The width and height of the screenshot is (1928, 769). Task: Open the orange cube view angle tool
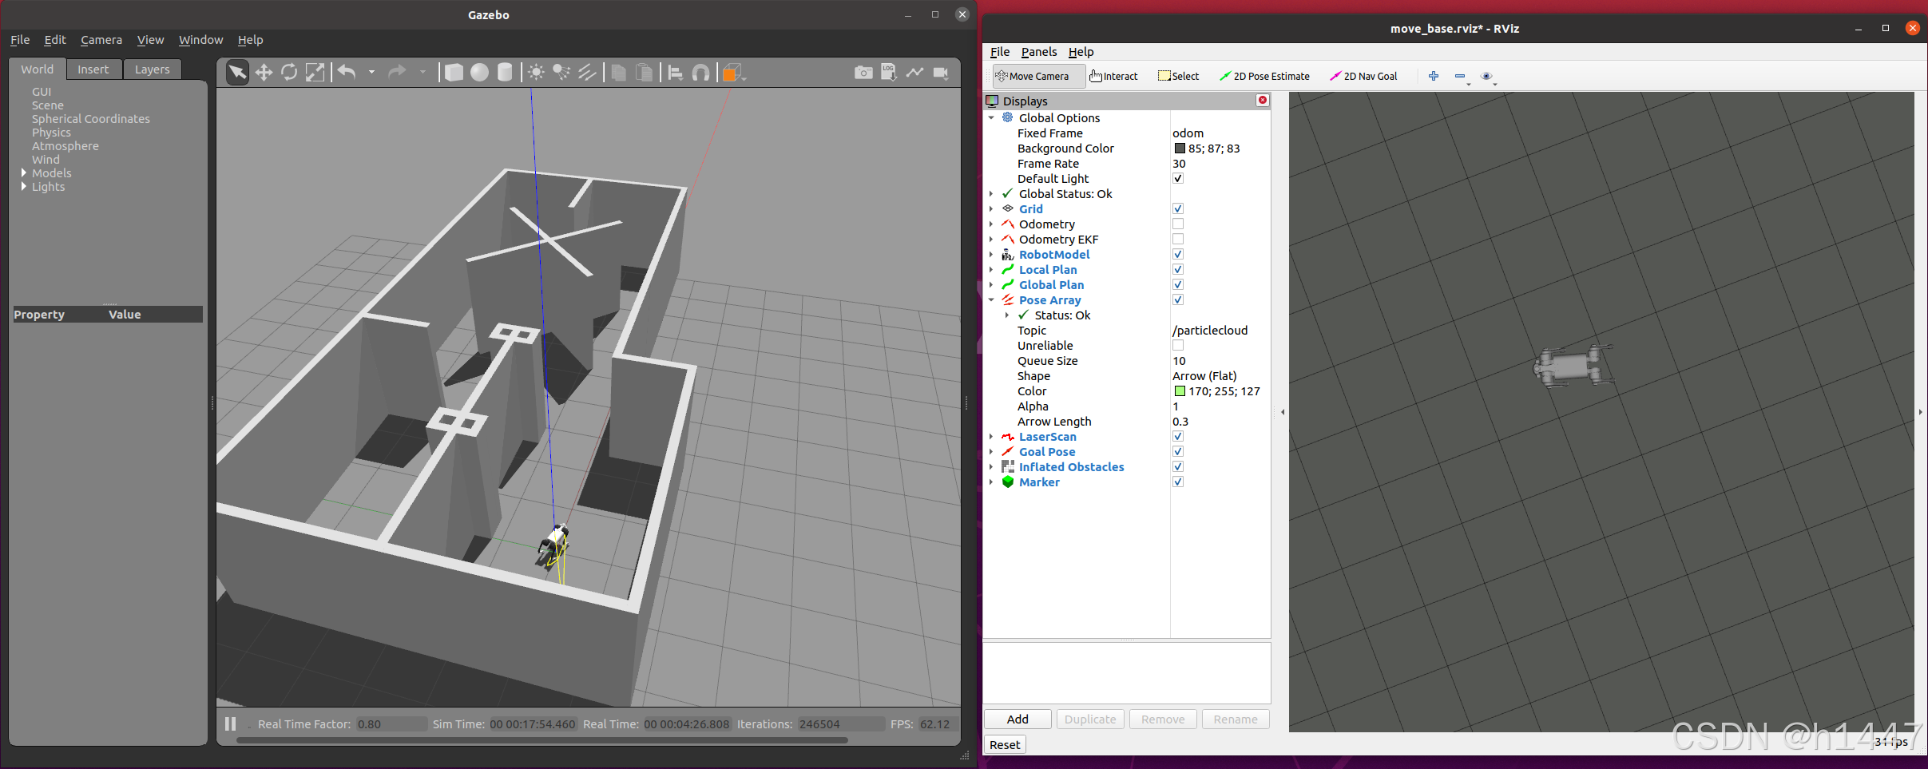click(x=732, y=73)
